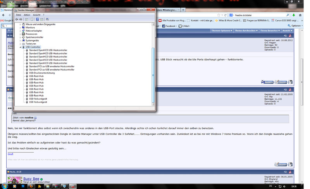
Task: Click the Back arrow in Geräte-Manager toolbar
Action: pos(17,19)
